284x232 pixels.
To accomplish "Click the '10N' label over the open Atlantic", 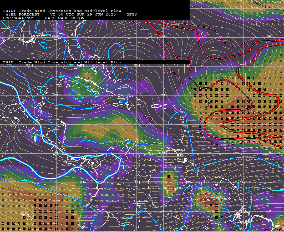I will [270, 153].
